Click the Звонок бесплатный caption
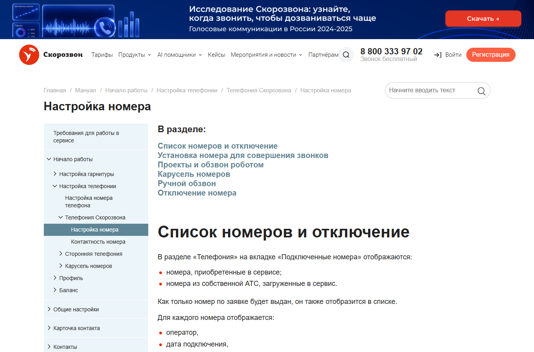This screenshot has width=534, height=352. [388, 59]
